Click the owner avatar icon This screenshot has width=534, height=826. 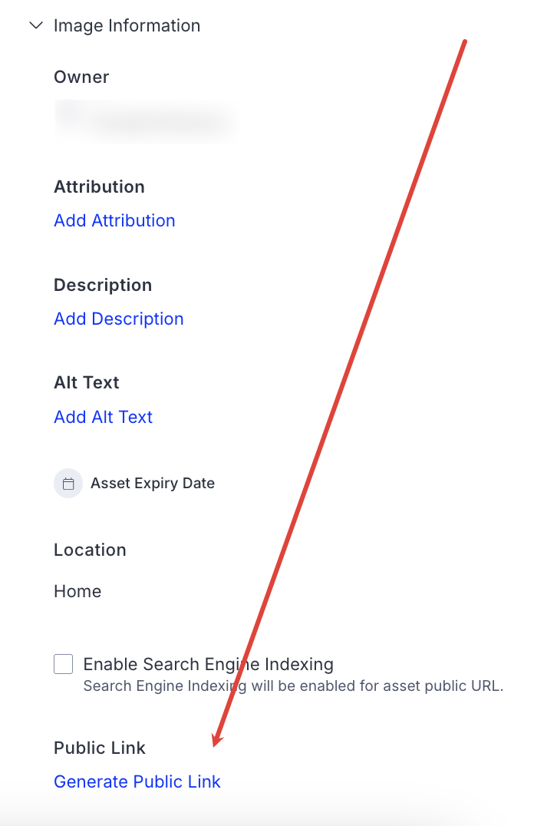(x=65, y=121)
